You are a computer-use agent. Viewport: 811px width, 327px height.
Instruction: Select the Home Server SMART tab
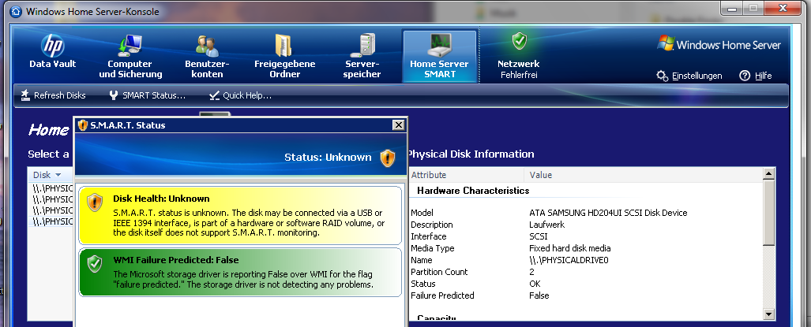[x=439, y=56]
